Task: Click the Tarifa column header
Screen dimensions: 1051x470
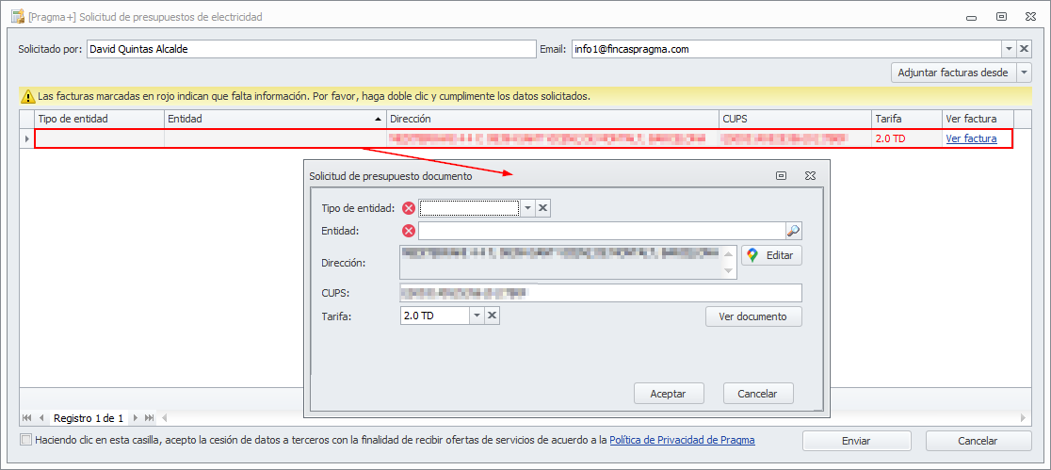Action: 906,119
